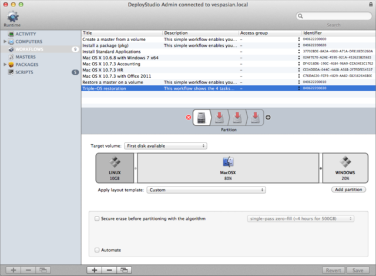Image resolution: width=376 pixels, height=276 pixels.
Task: Open Target volume dropdown
Action: click(x=166, y=146)
